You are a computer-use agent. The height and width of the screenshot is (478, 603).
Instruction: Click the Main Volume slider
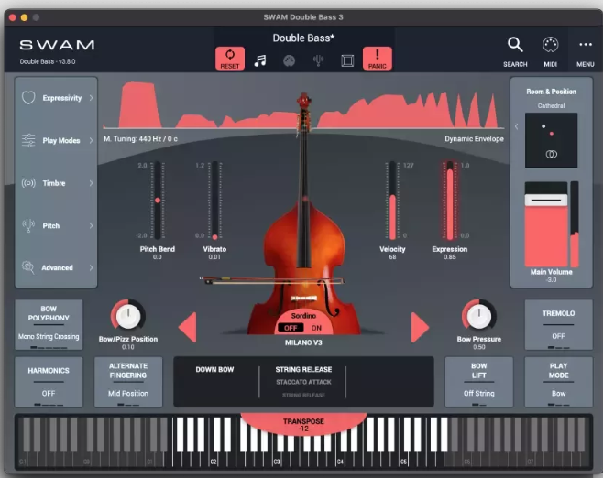coord(545,224)
